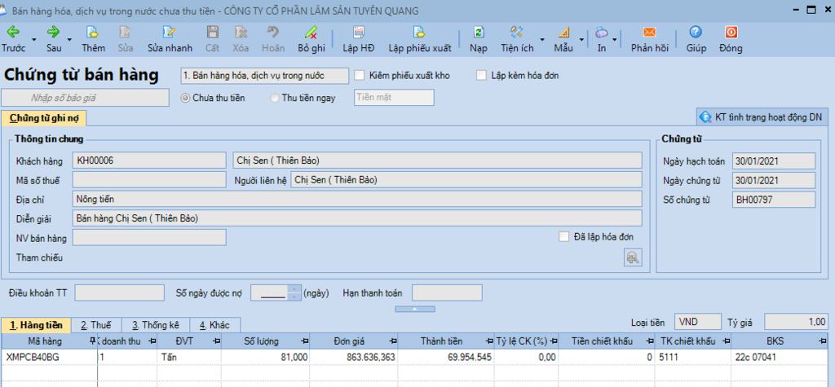Tick Lập kèm hóa đơn checkbox

coord(482,76)
